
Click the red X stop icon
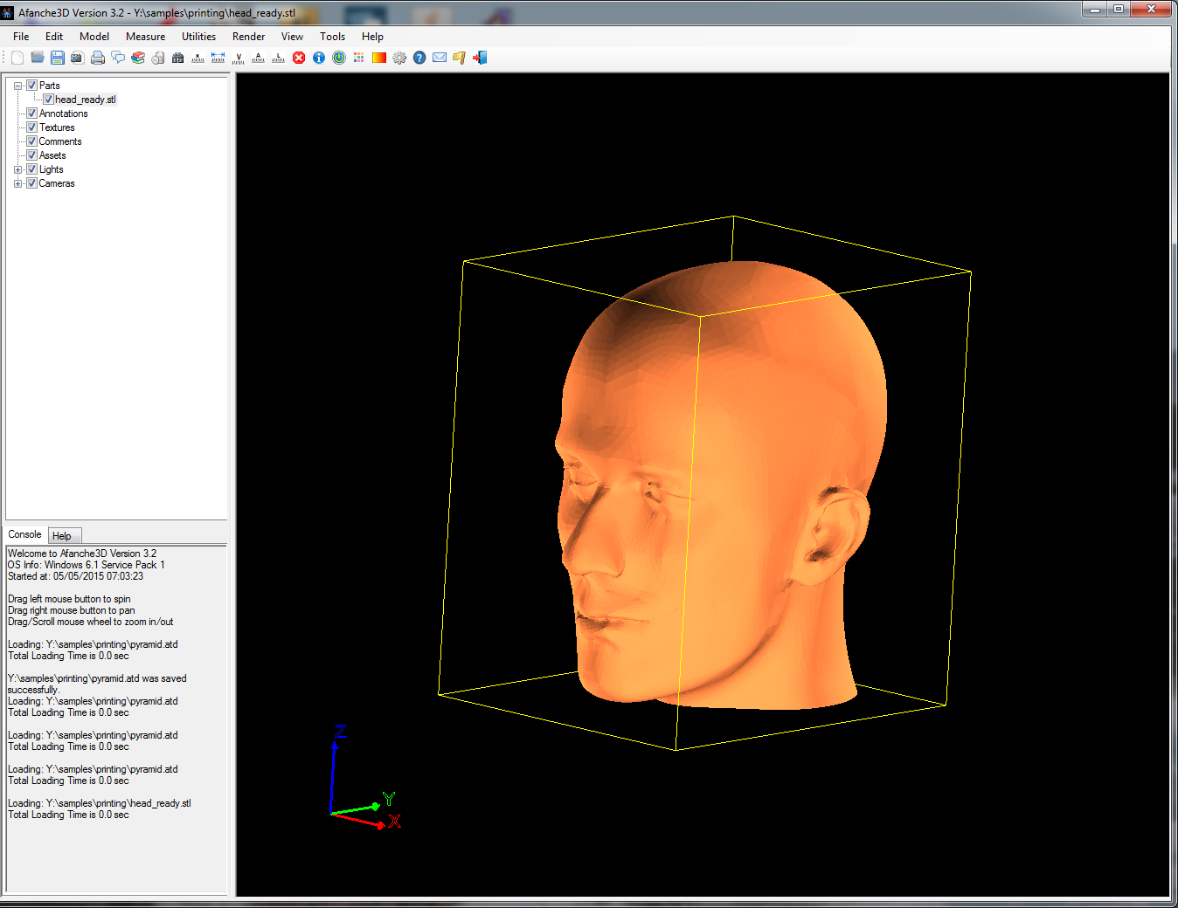coord(299,58)
